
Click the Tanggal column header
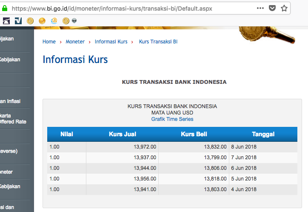(263, 134)
